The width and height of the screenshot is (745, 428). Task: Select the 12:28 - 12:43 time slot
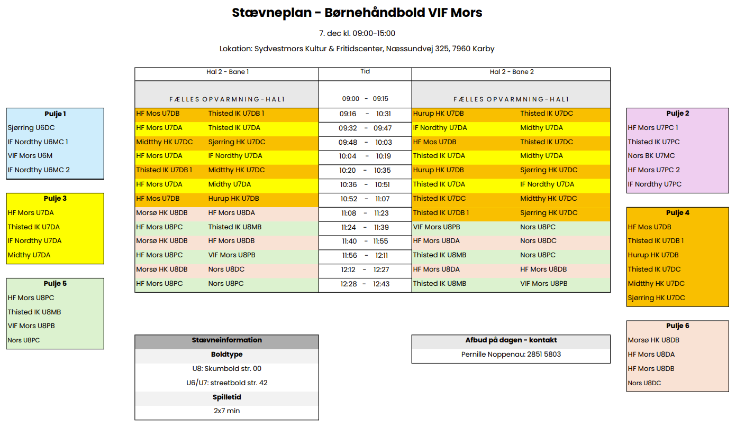coord(365,284)
